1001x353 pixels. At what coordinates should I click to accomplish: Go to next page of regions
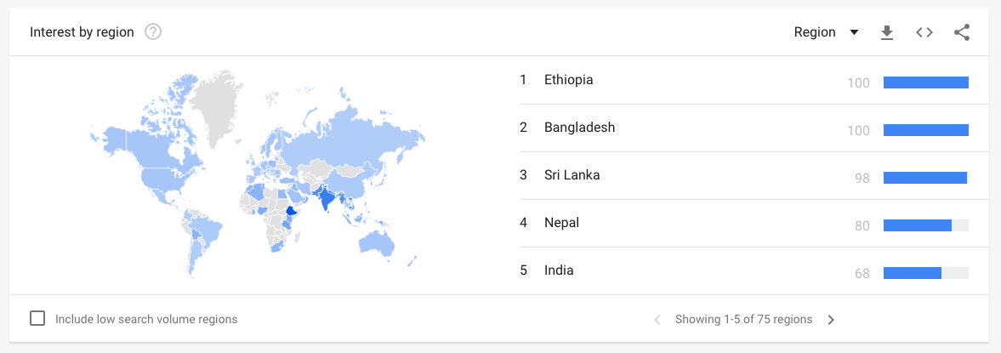pyautogui.click(x=831, y=320)
